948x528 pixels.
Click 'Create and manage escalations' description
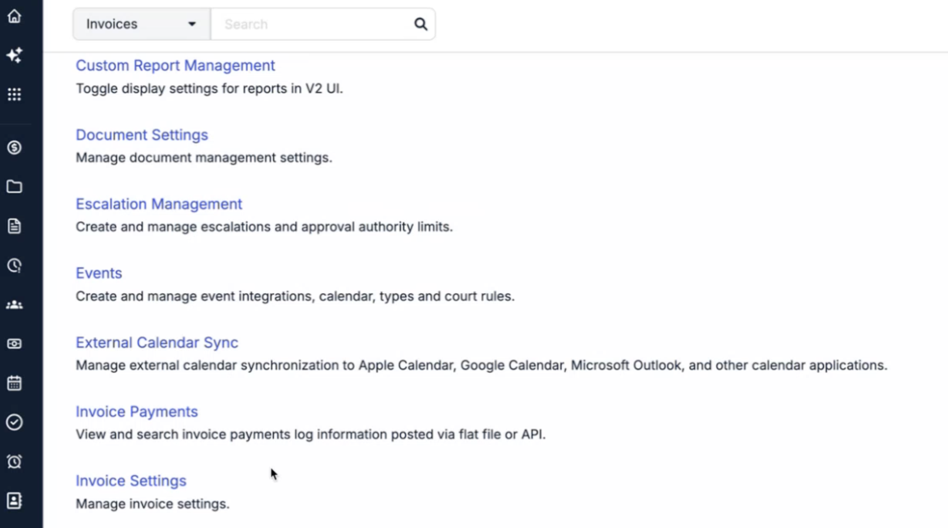(264, 226)
